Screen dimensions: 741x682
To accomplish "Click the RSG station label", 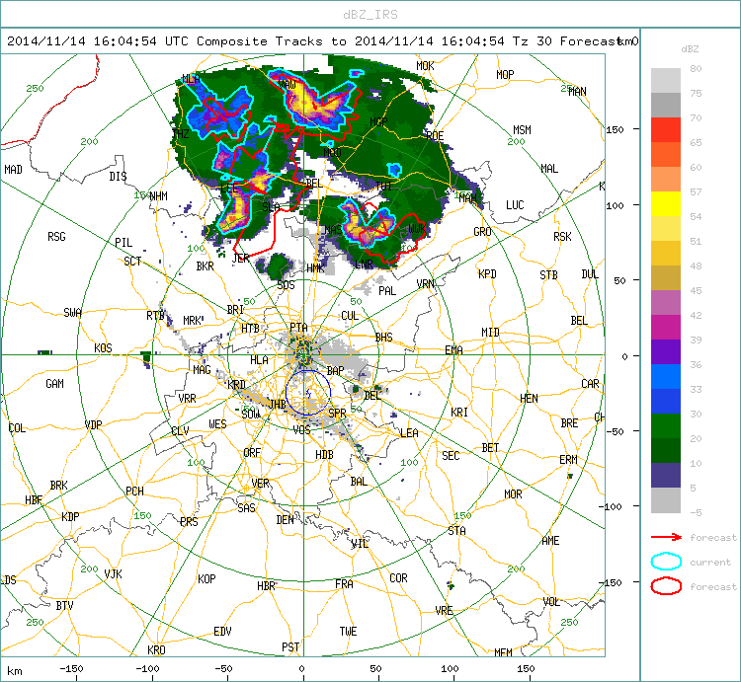I will tap(56, 237).
